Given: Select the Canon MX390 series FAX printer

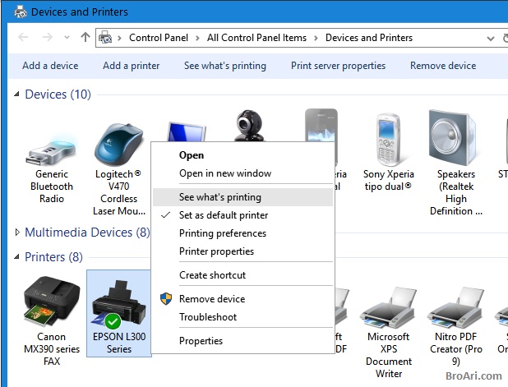Looking at the screenshot, I should point(52,302).
